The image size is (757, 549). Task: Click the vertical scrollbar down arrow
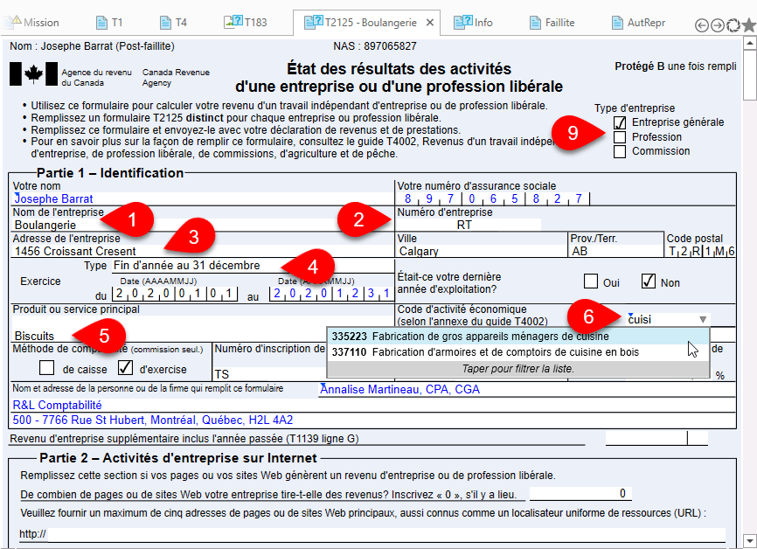[x=750, y=541]
